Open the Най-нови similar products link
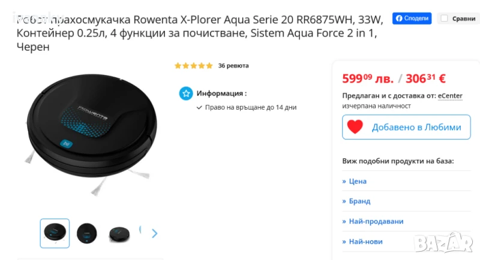The height and width of the screenshot is (260, 480). click(365, 241)
